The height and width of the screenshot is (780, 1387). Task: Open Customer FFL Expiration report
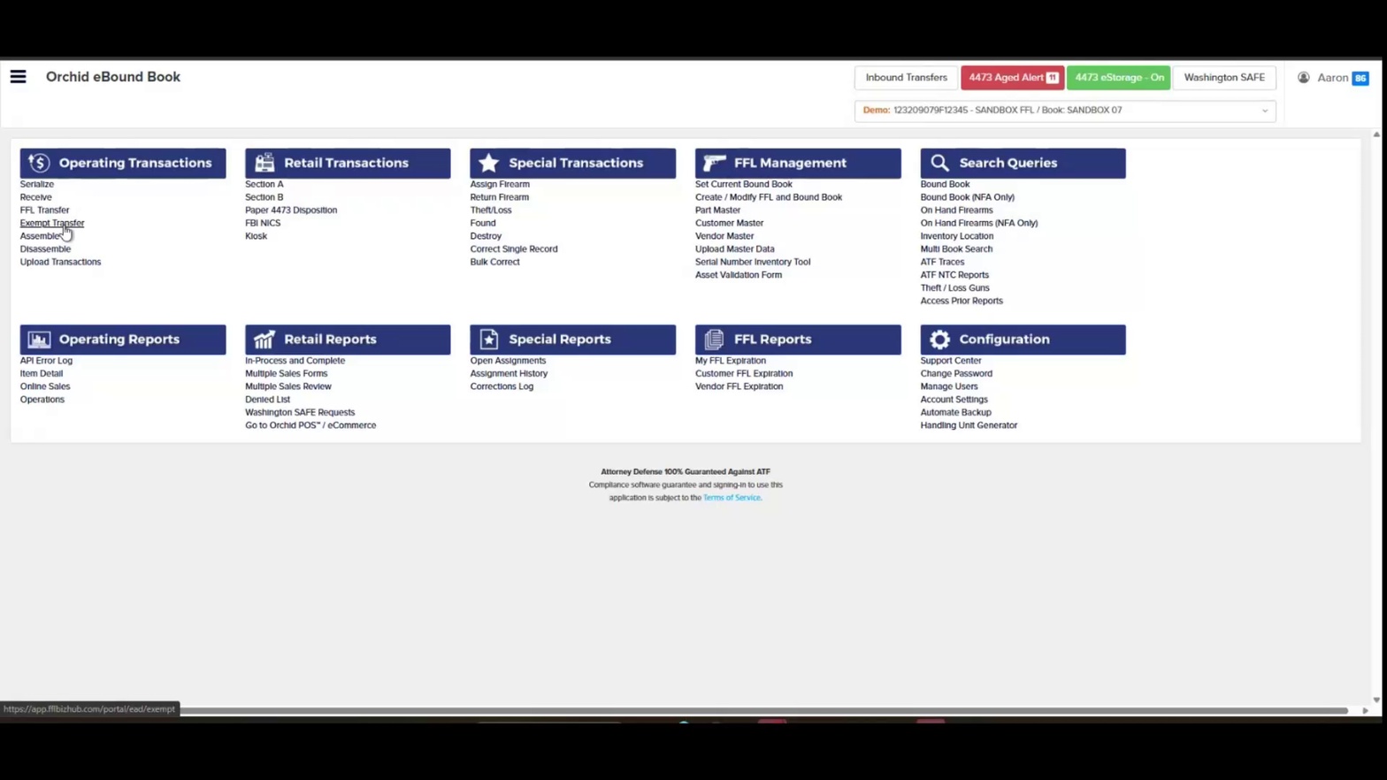(744, 373)
